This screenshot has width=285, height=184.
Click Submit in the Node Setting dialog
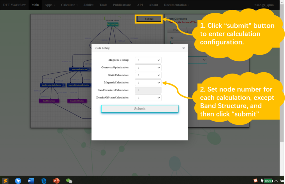(140, 109)
